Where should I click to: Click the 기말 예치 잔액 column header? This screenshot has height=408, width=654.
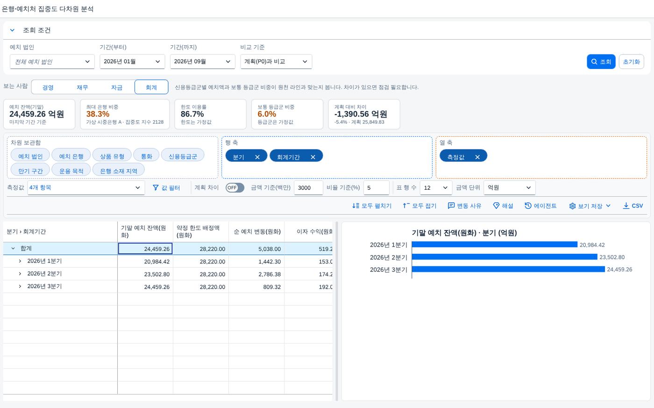coord(145,231)
